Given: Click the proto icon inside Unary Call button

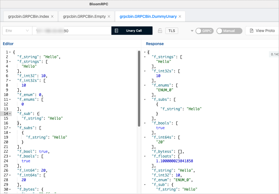Looking at the screenshot, I should click(116, 31).
